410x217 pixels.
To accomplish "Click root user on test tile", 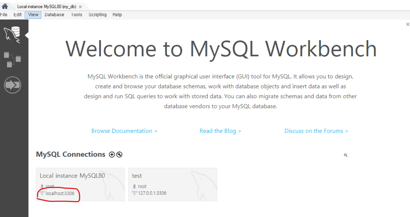I will coord(142,186).
